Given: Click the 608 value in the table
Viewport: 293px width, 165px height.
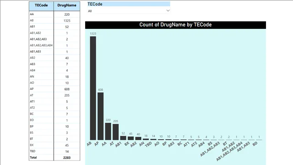Looking at the screenshot, I should click(67, 89).
